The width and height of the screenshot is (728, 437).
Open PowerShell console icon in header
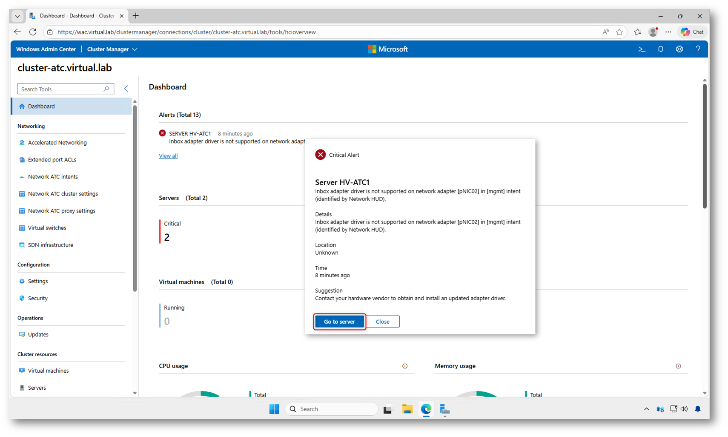(x=642, y=49)
